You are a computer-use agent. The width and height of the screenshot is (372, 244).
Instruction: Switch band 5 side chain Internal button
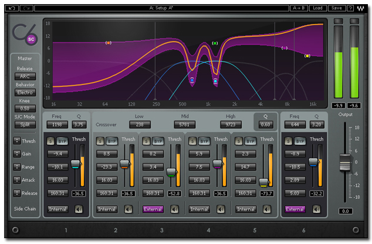(246, 209)
